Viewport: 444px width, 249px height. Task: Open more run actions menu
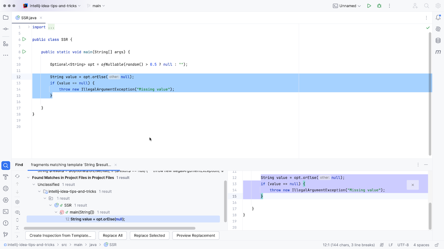point(389,6)
